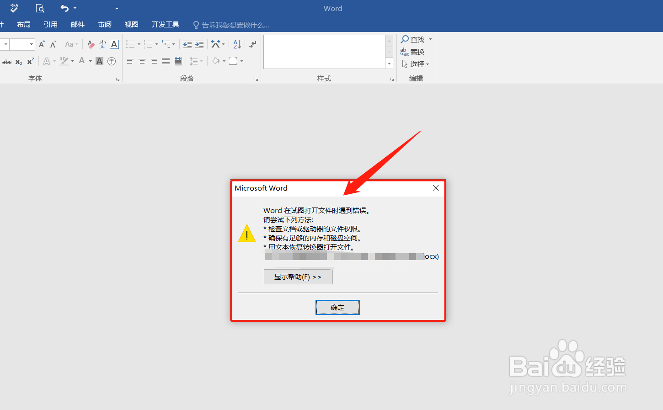The height and width of the screenshot is (410, 663).
Task: Click the spelling check icon in quick access toolbar
Action: (x=14, y=8)
